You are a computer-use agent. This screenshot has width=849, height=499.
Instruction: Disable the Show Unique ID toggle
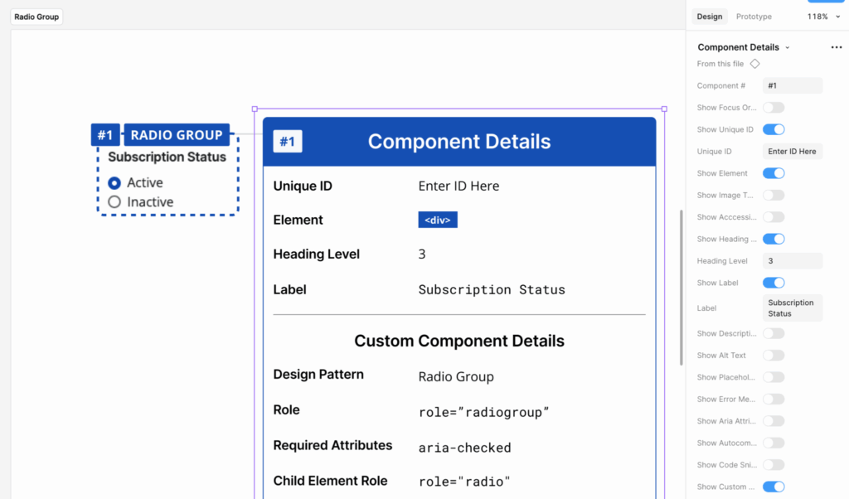pyautogui.click(x=774, y=128)
